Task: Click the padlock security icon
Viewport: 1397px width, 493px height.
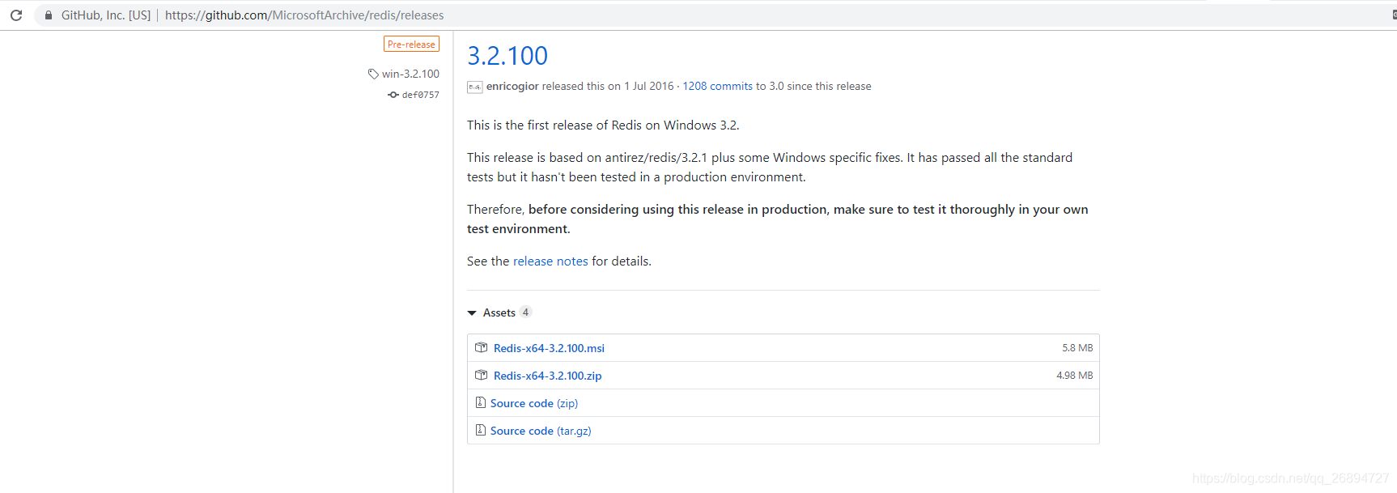Action: pyautogui.click(x=49, y=15)
